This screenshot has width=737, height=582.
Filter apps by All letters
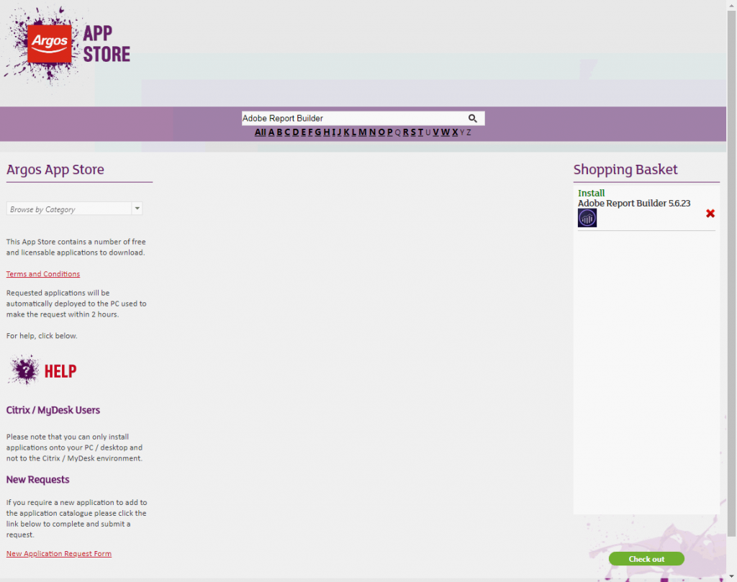(x=260, y=132)
